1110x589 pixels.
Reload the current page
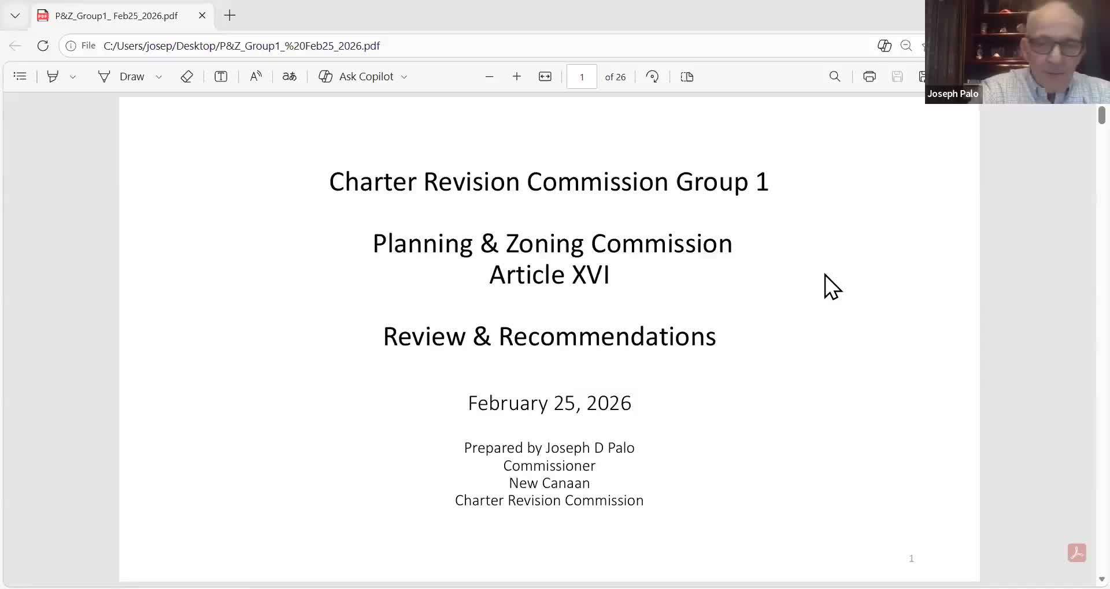point(43,46)
